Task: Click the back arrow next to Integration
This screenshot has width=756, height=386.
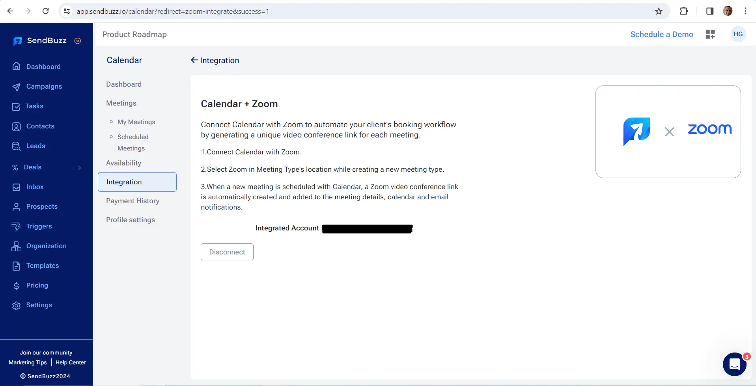Action: pos(194,60)
